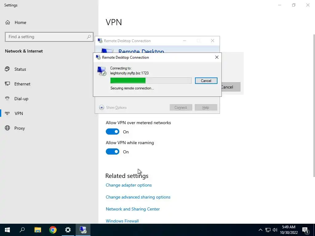Screen dimensions: 315x236
Task: Select the Proxy globe icon
Action: (x=7, y=128)
